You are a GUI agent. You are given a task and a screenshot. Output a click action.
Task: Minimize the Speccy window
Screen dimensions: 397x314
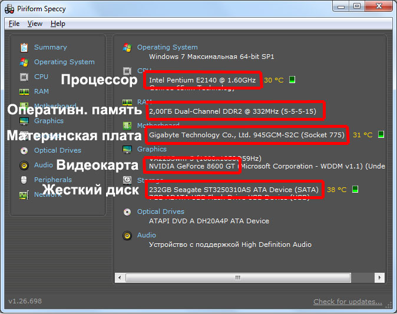click(341, 6)
